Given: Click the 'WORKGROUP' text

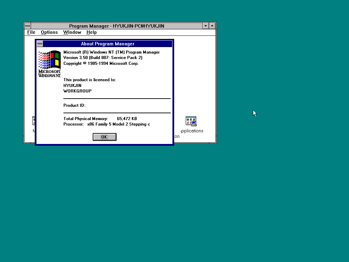Looking at the screenshot, I should (77, 91).
